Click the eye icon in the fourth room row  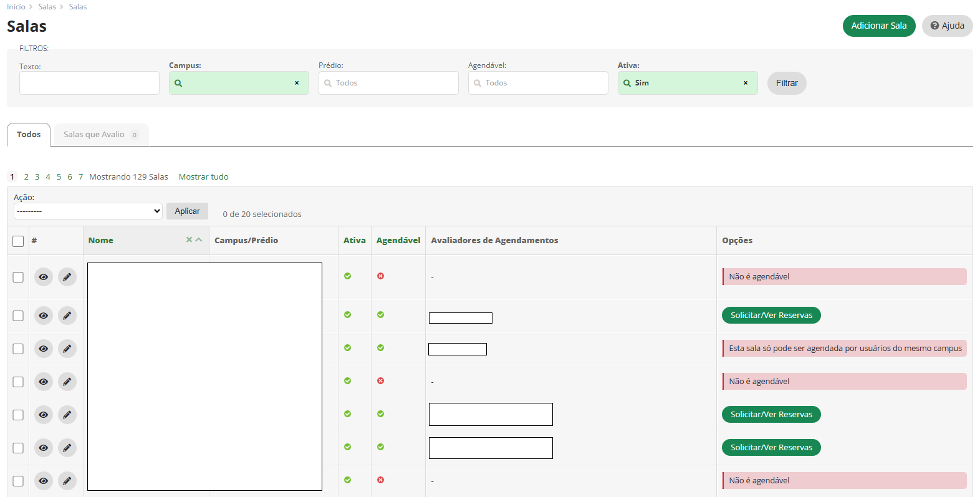(44, 382)
